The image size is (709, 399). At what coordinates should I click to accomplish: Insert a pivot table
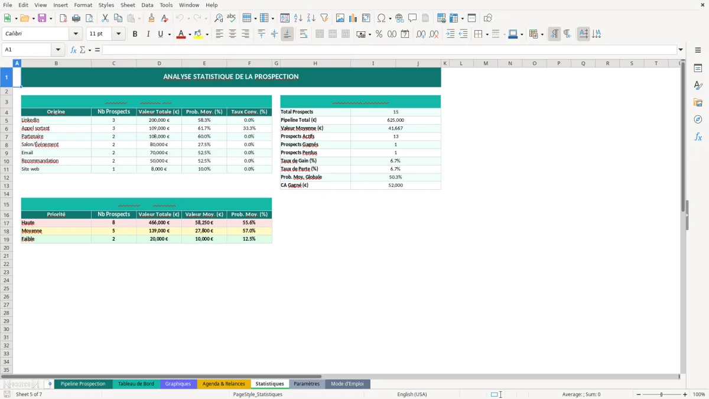[366, 18]
